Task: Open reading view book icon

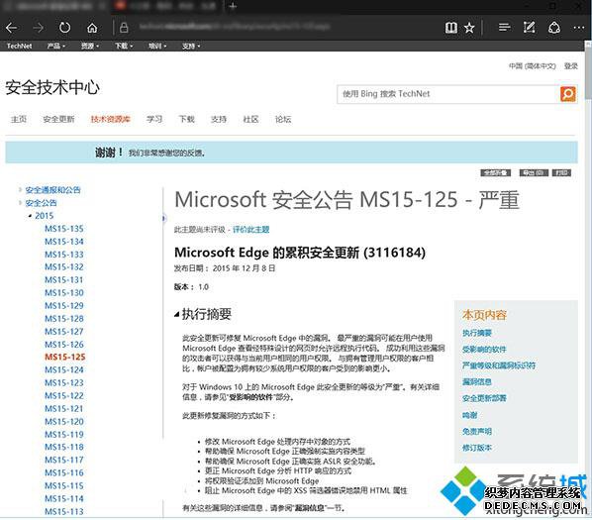Action: (450, 28)
